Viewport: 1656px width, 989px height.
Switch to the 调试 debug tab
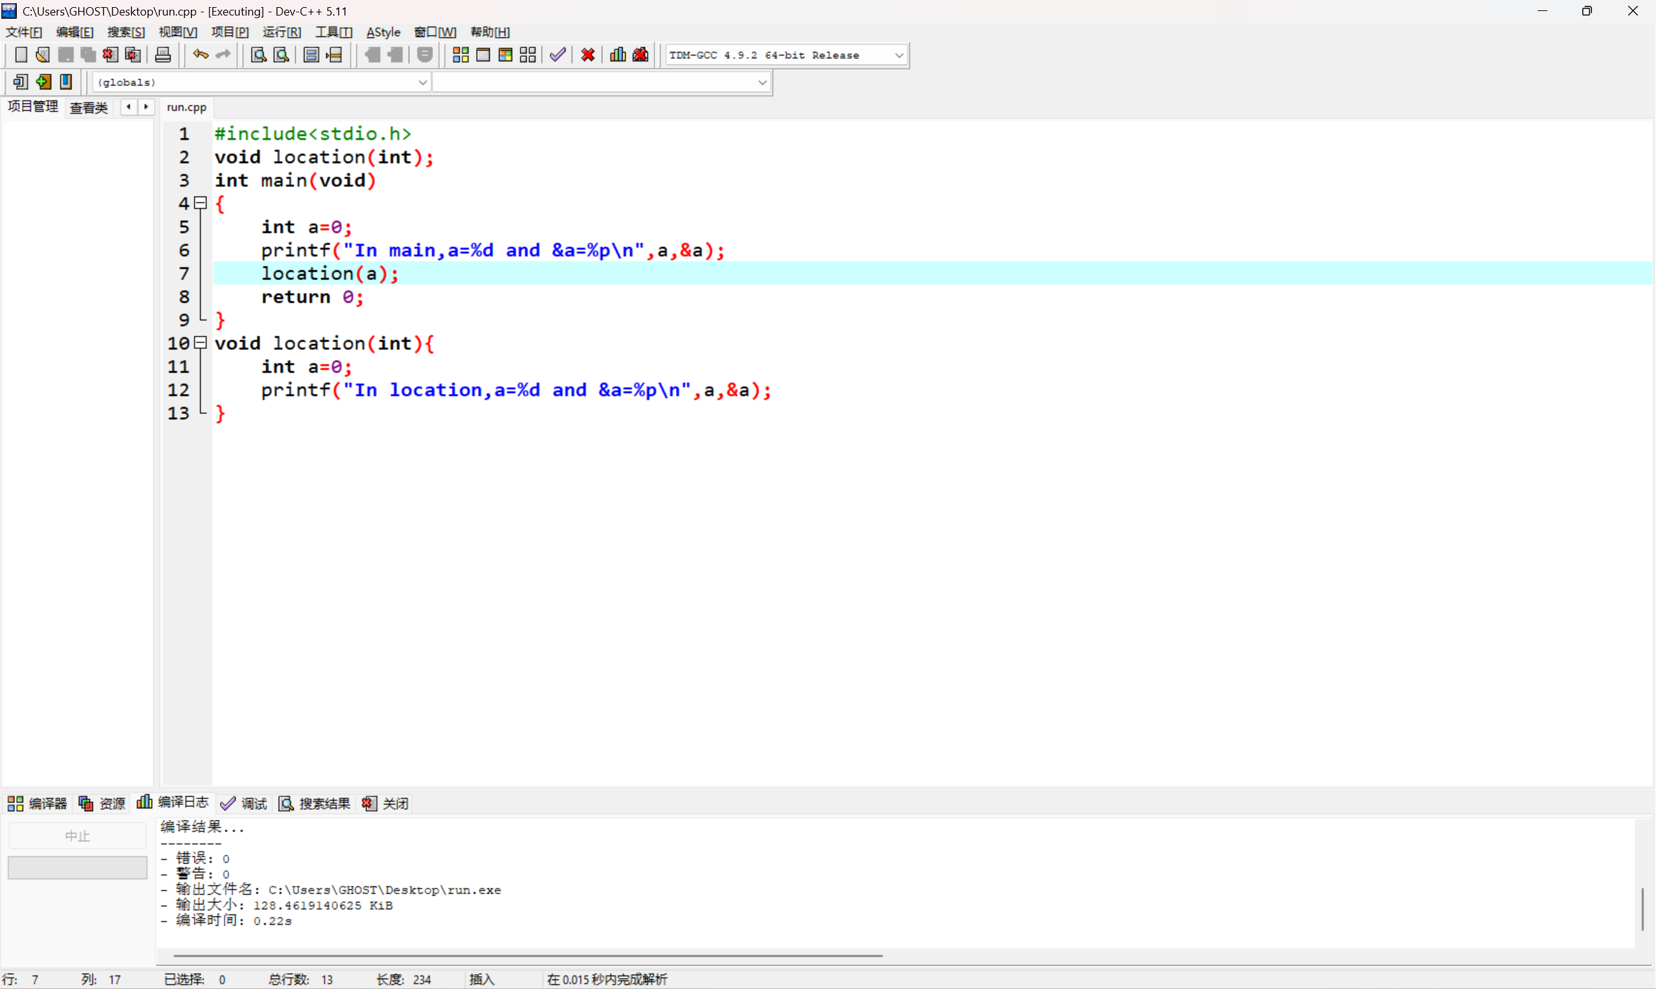tap(244, 803)
